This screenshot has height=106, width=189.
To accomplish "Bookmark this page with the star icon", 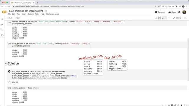I will [x=159, y=6].
